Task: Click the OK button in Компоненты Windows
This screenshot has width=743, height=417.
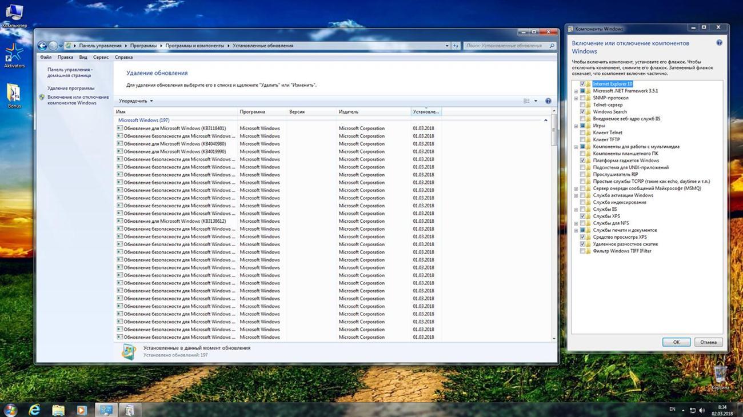Action: click(676, 342)
